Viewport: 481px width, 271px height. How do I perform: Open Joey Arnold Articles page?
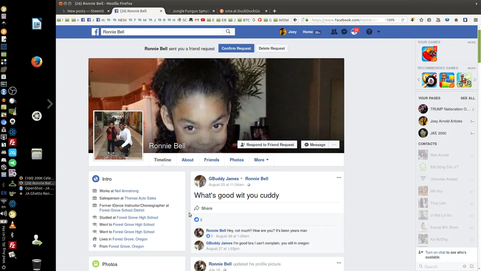pyautogui.click(x=446, y=121)
